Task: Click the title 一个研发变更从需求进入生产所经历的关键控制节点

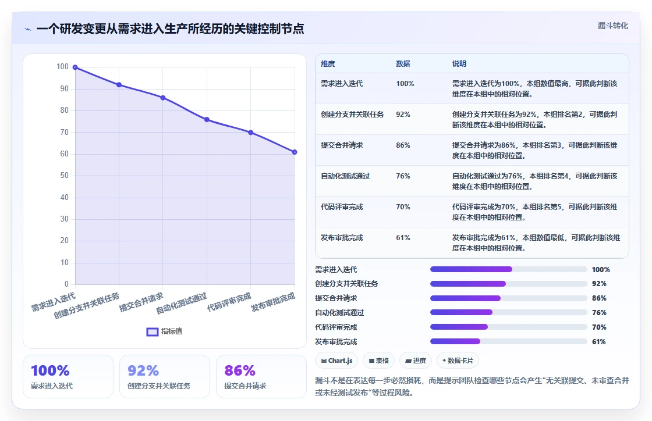Action: tap(170, 28)
